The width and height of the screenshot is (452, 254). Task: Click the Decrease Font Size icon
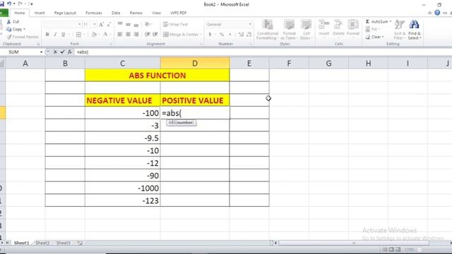point(109,25)
